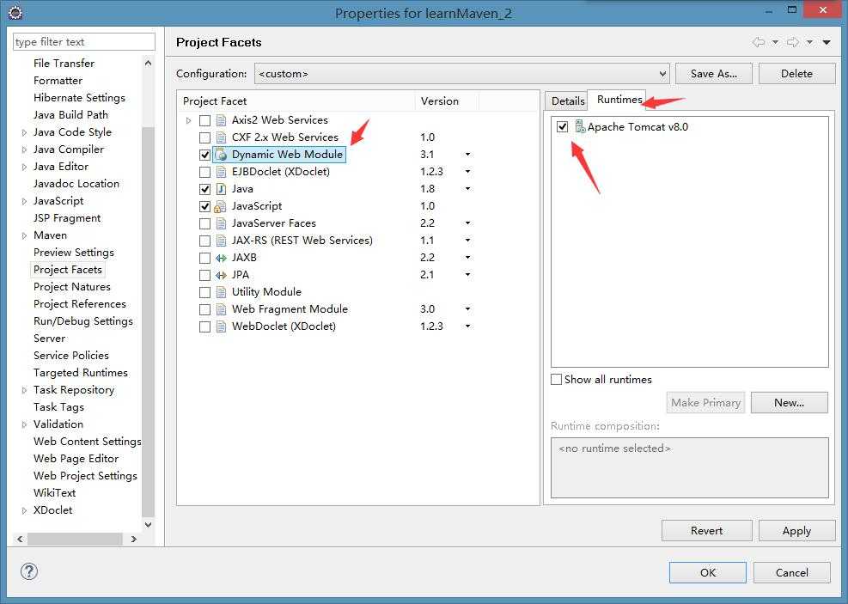Click the EJBDoclet (XDoclet) icon
Viewport: 848px width, 604px height.
coord(221,172)
